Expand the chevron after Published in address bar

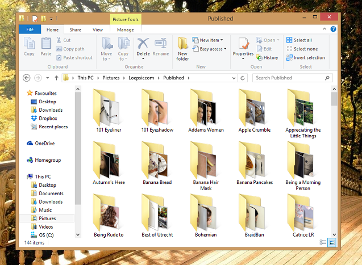189,78
